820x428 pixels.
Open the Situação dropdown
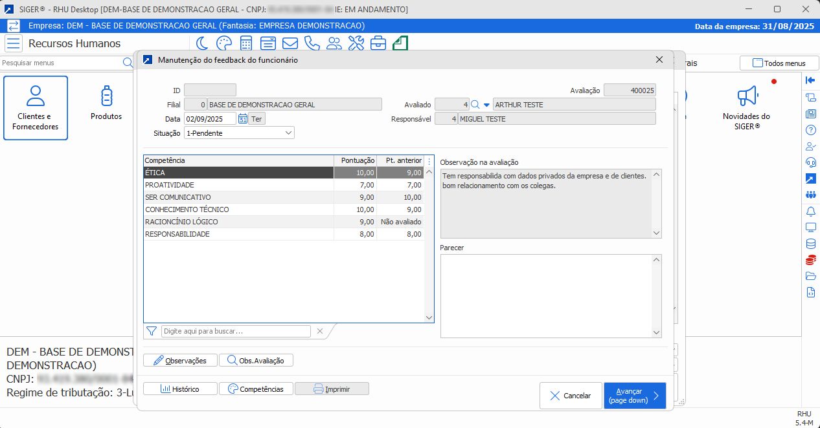(x=239, y=133)
